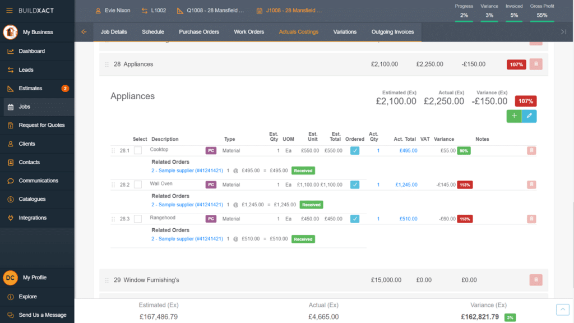The image size is (574, 323).
Task: Open the green add item button
Action: click(513, 116)
